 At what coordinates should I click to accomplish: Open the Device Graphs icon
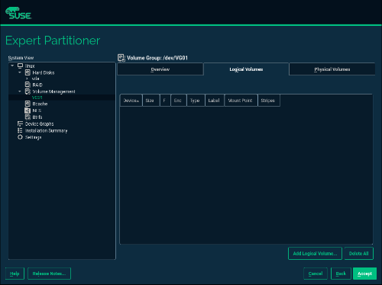(x=20, y=123)
